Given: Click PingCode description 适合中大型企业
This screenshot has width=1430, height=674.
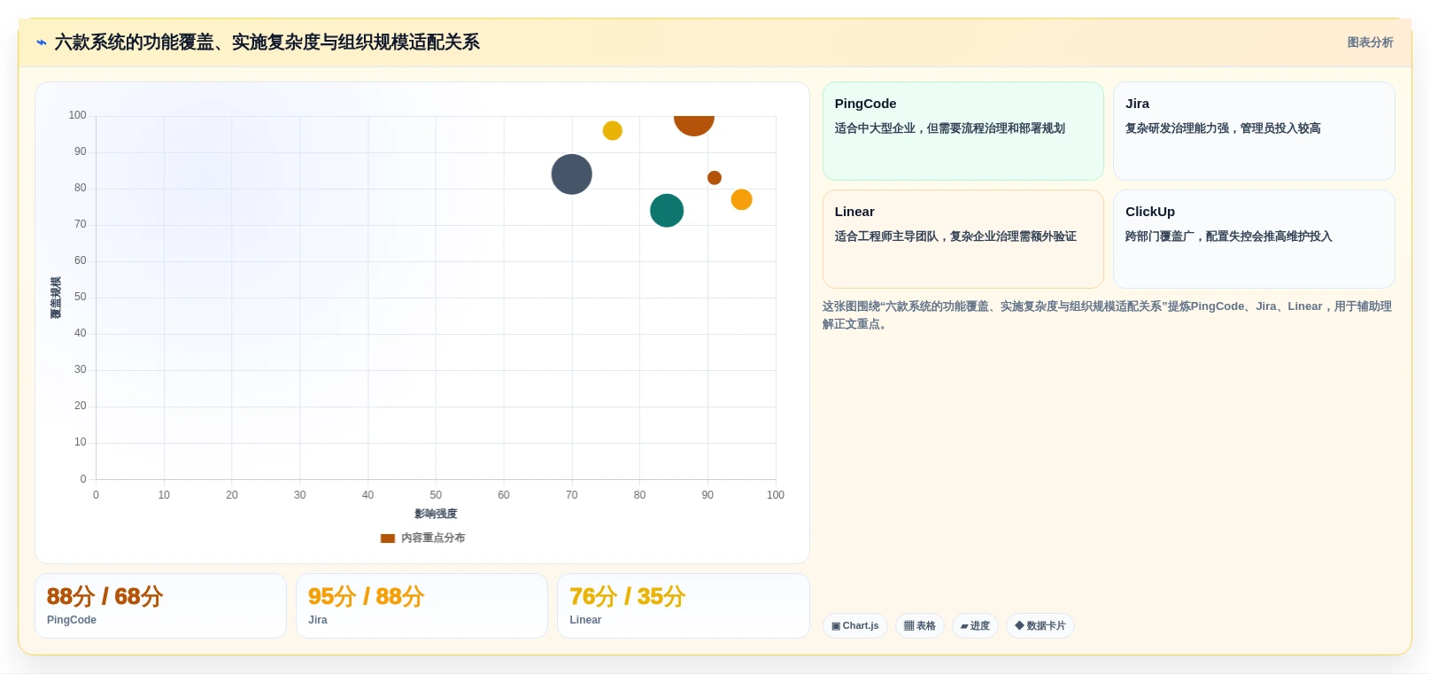Looking at the screenshot, I should pyautogui.click(x=949, y=128).
